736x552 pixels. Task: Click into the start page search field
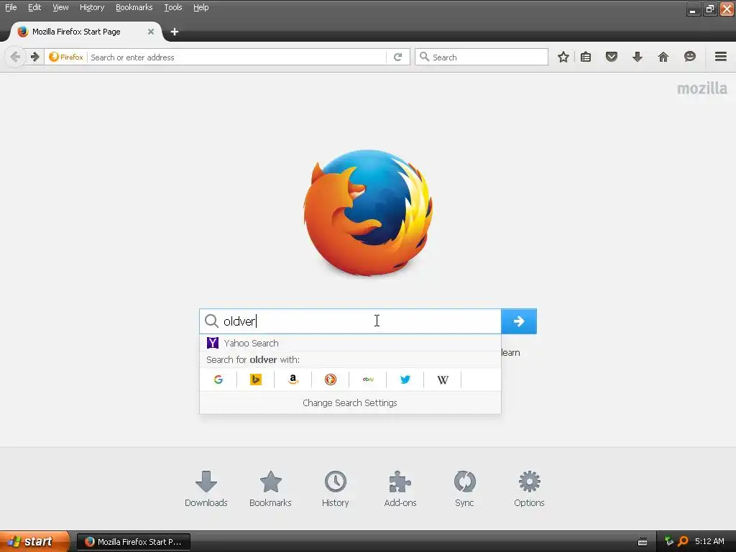coord(350,321)
